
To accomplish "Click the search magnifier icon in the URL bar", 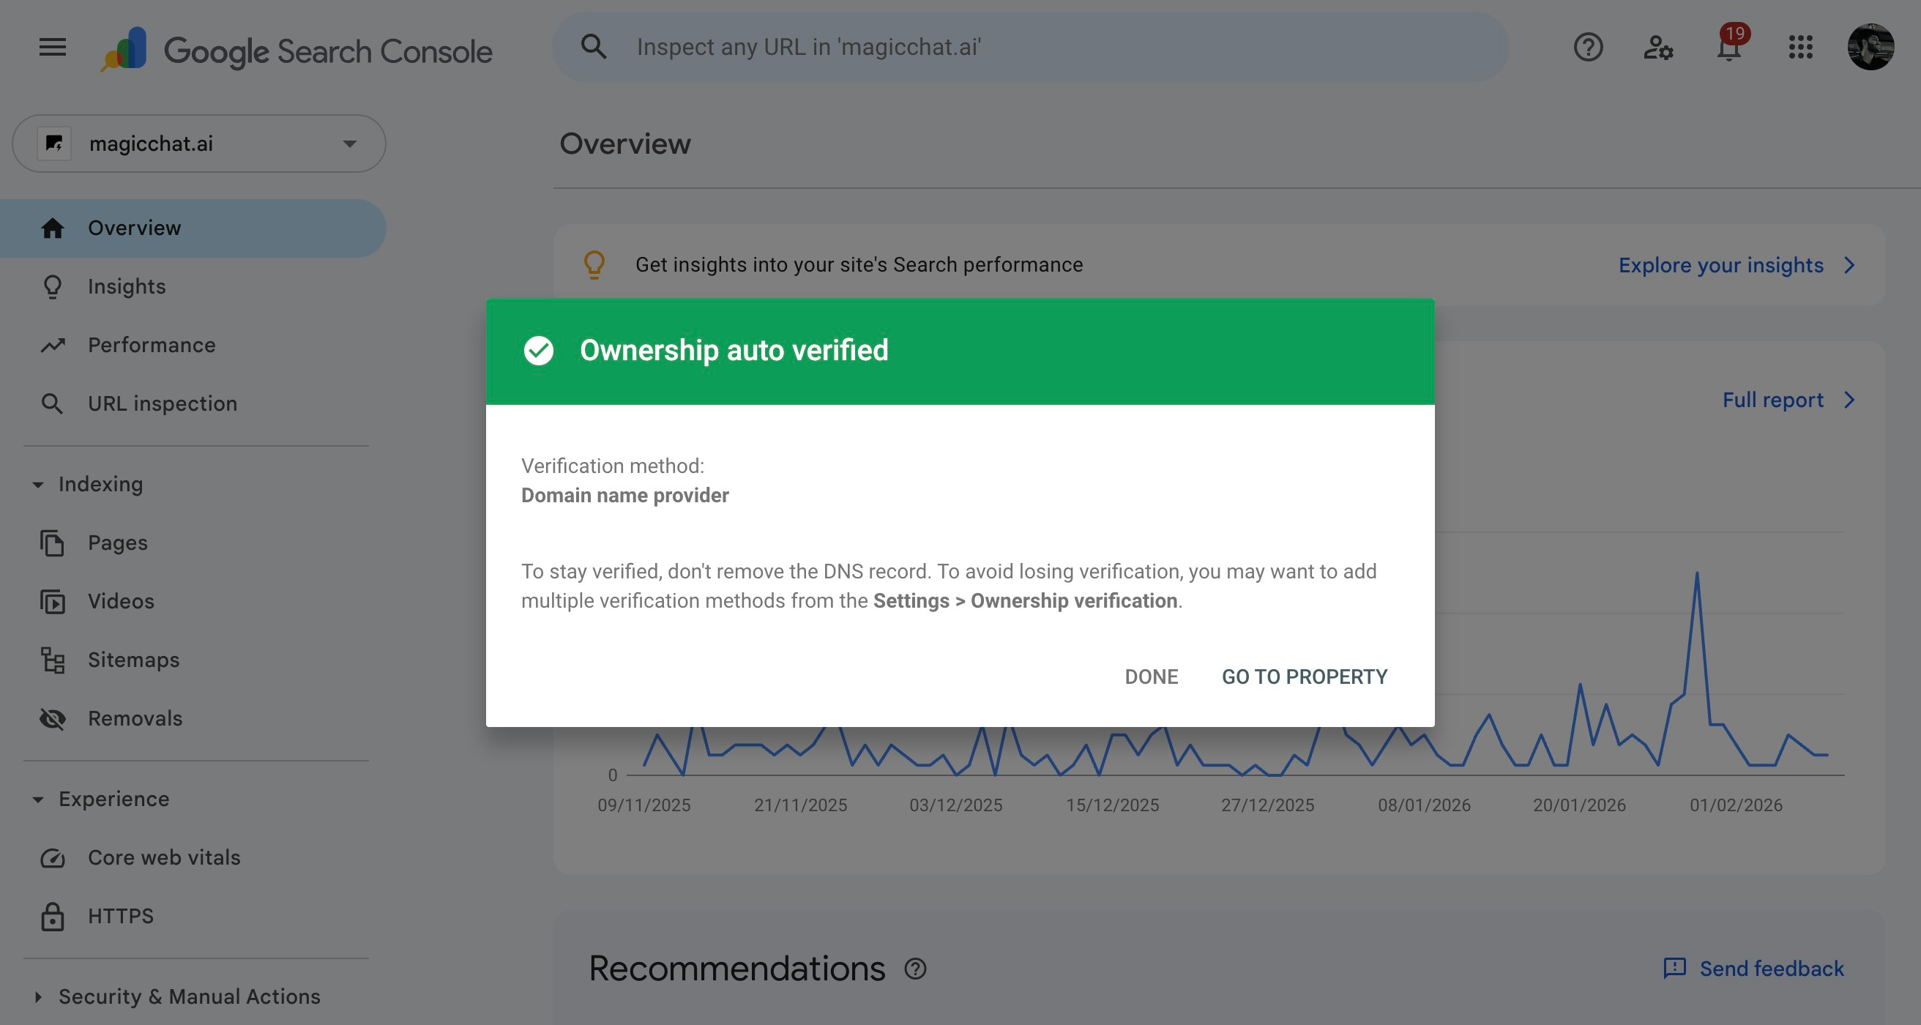I will coord(594,46).
